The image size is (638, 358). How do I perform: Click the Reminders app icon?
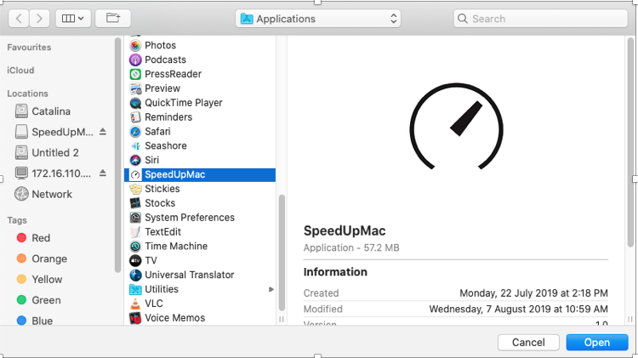[x=135, y=117]
